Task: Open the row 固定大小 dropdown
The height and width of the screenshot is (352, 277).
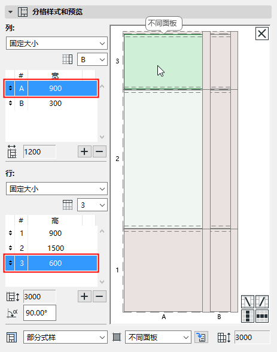Action: point(57,189)
